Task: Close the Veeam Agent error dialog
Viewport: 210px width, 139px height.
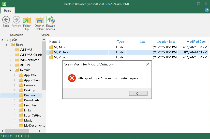Action: (x=148, y=64)
